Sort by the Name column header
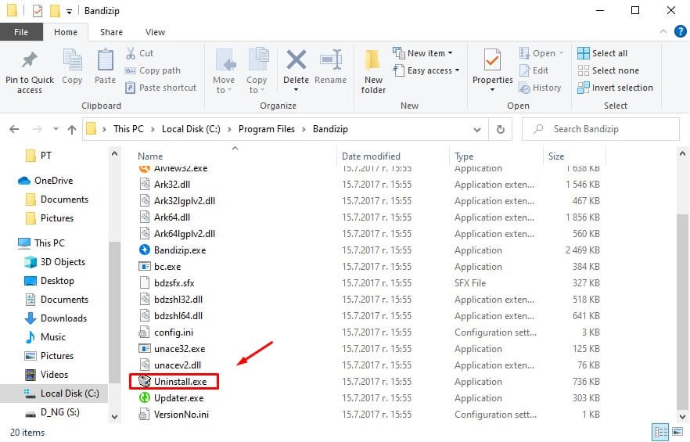 pyautogui.click(x=150, y=156)
